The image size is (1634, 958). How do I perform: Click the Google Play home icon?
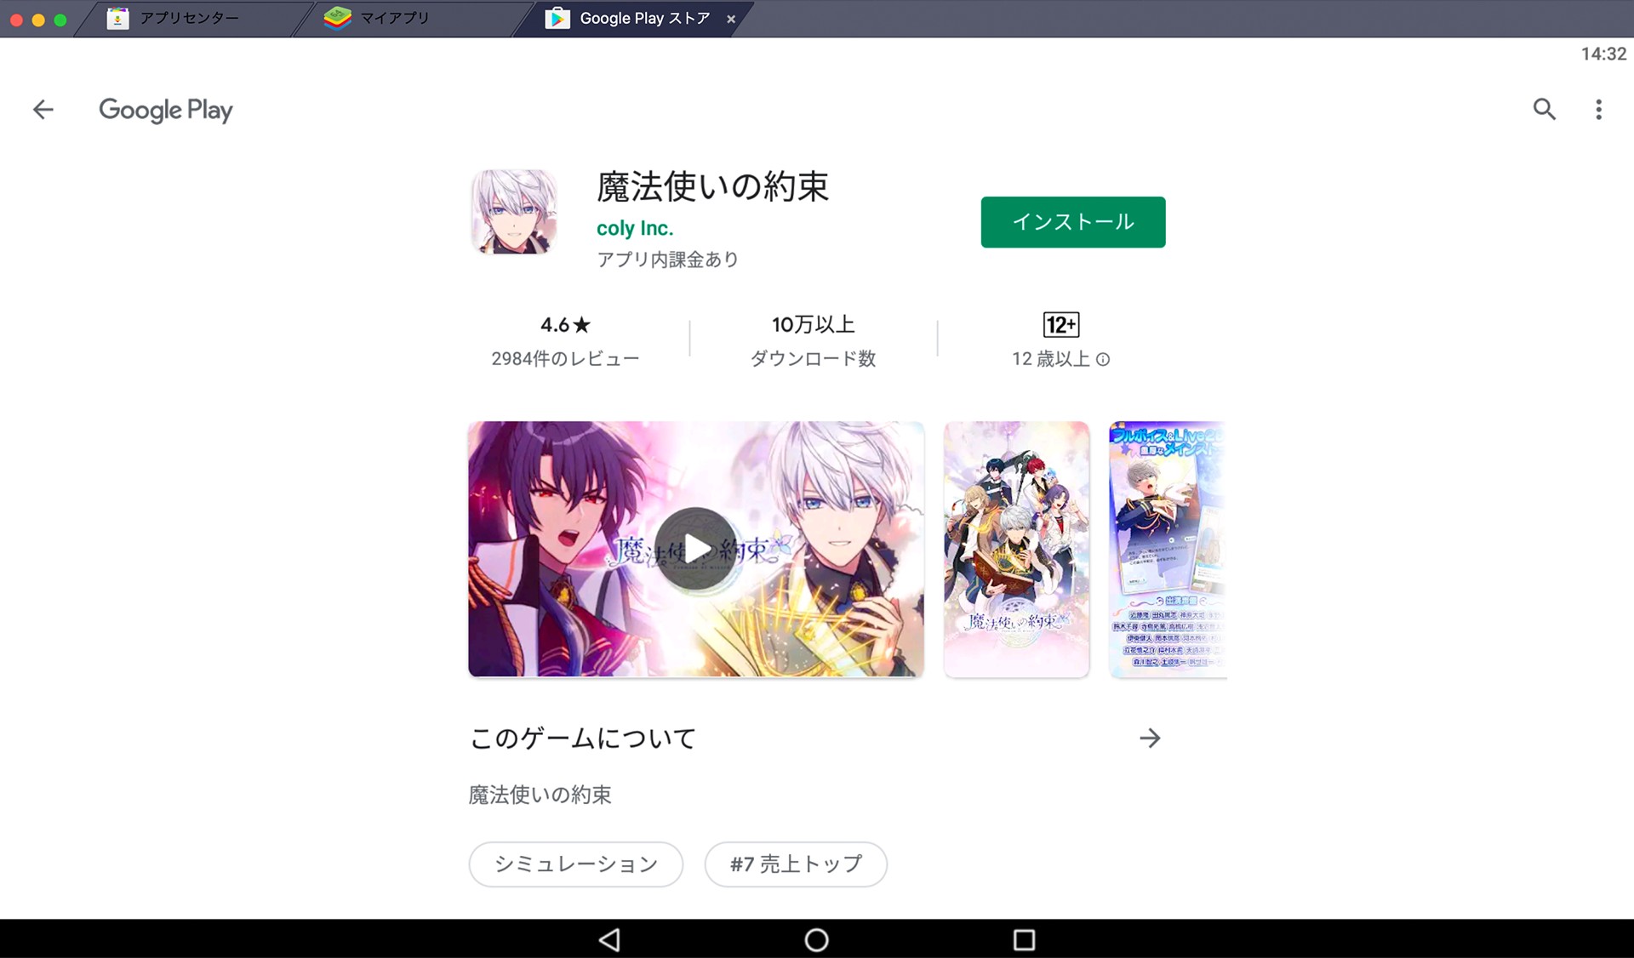167,110
